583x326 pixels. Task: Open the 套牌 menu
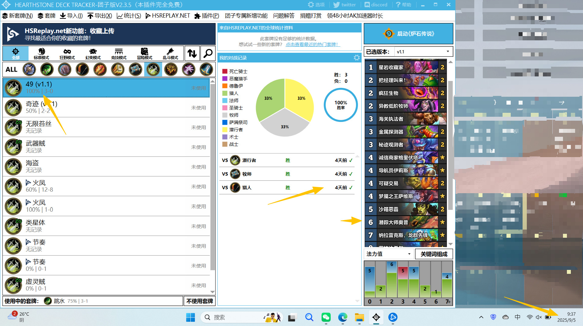tap(46, 16)
